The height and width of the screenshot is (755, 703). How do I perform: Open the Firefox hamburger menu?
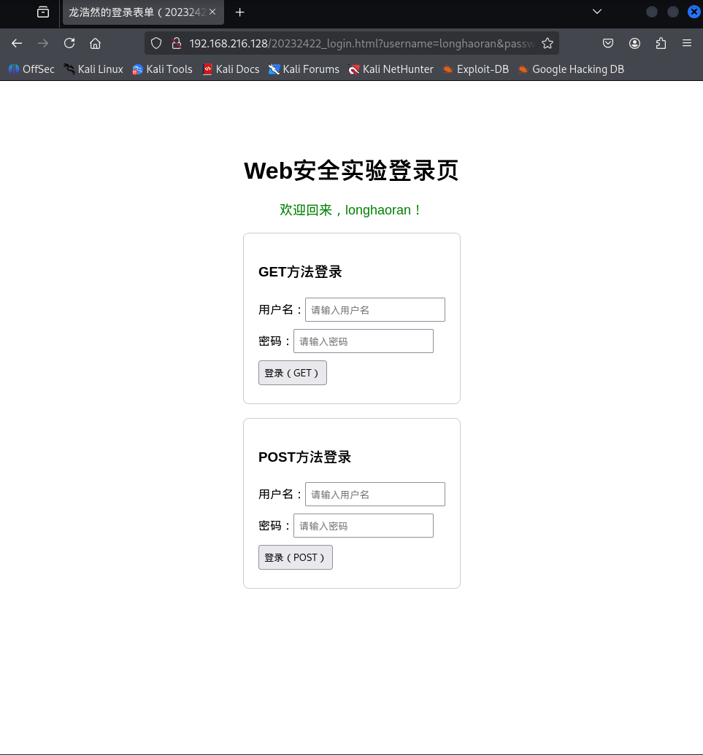[687, 43]
